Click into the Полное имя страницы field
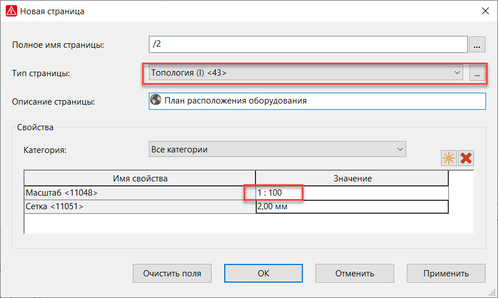Image resolution: width=498 pixels, height=298 pixels. pos(308,44)
